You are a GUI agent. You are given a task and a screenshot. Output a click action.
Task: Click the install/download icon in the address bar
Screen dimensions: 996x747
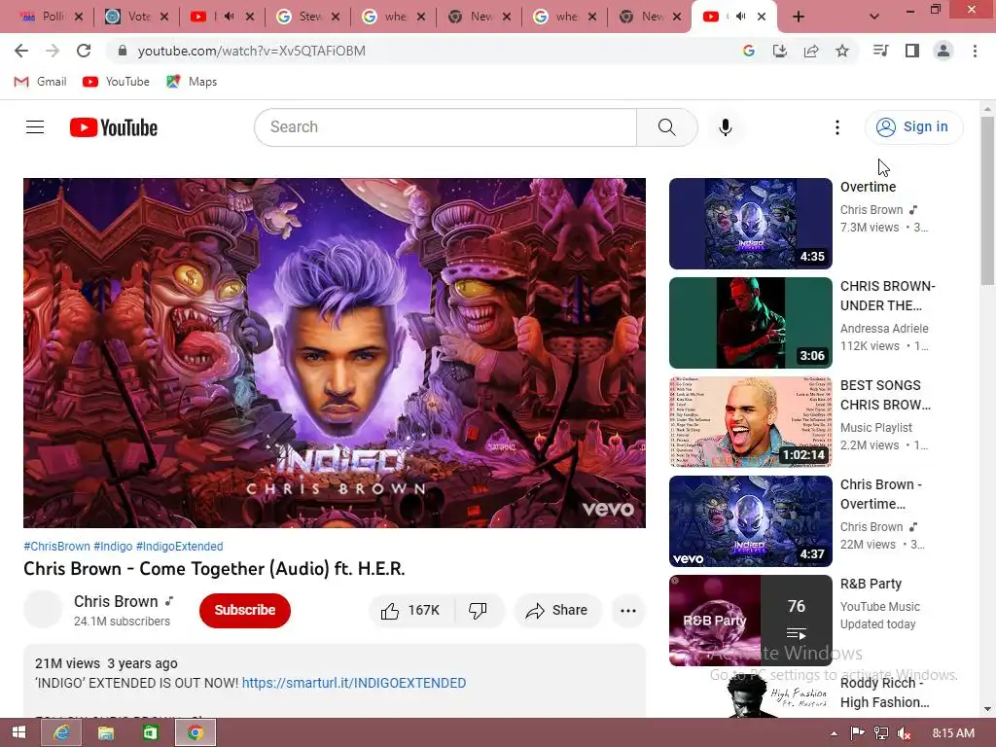pos(780,51)
